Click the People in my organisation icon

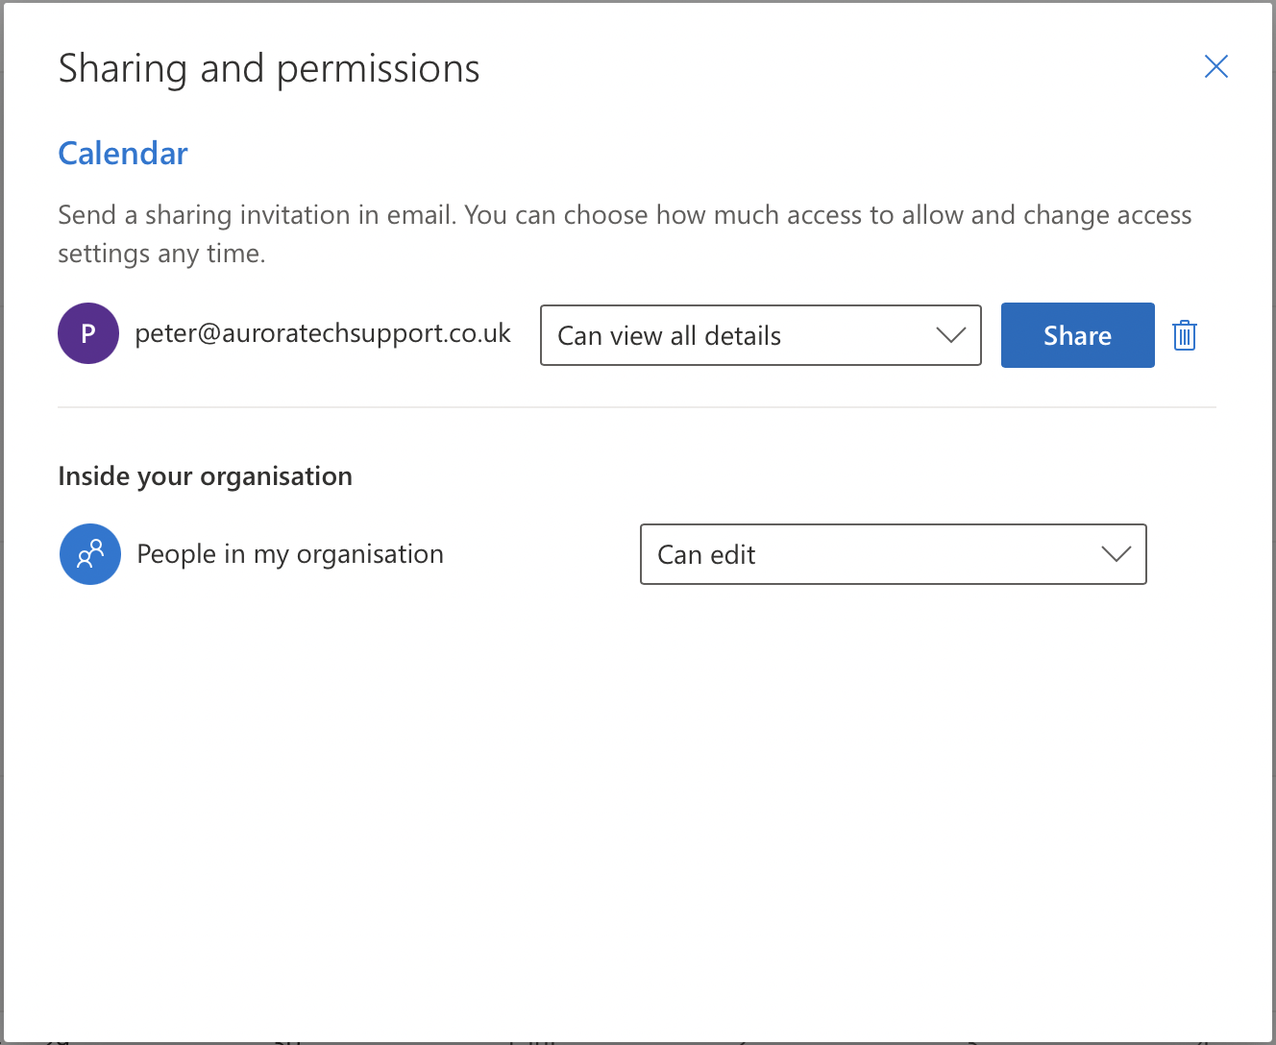coord(90,554)
